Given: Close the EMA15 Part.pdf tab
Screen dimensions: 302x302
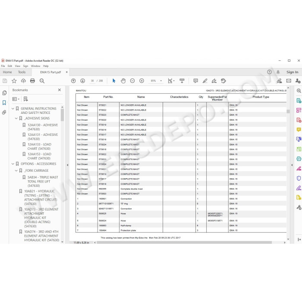Looking at the screenshot, I should click(x=66, y=72).
